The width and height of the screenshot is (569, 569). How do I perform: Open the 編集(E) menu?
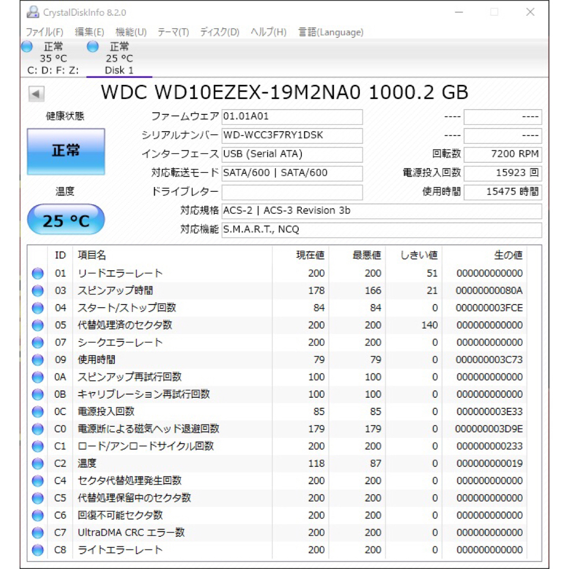coord(89,32)
